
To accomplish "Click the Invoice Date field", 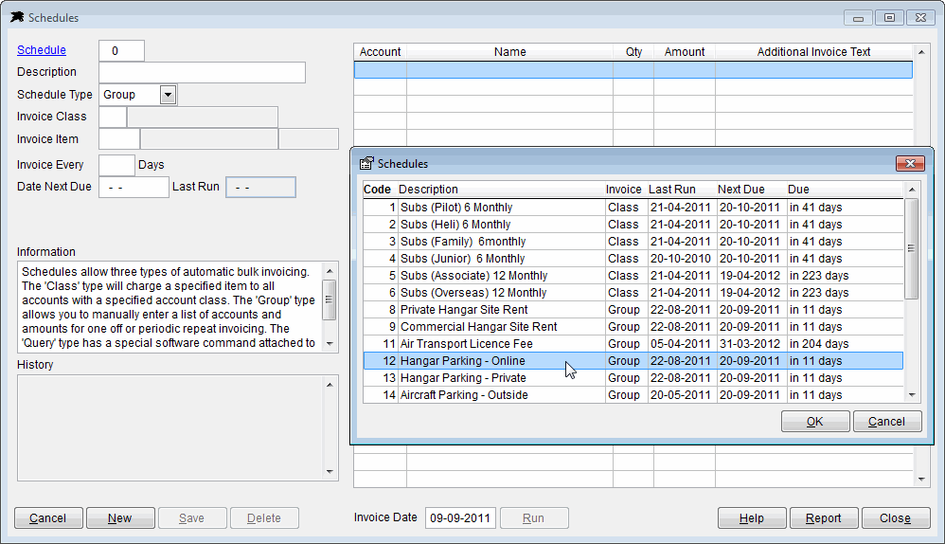I will [x=460, y=518].
